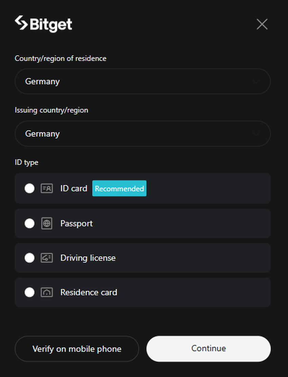This screenshot has width=288, height=377.
Task: Select the Residence card radio button
Action: (x=29, y=292)
